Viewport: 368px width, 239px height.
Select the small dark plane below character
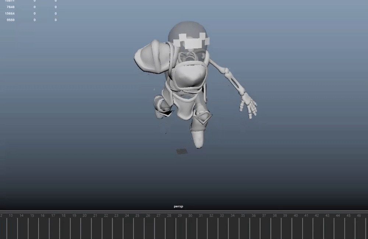pyautogui.click(x=182, y=151)
